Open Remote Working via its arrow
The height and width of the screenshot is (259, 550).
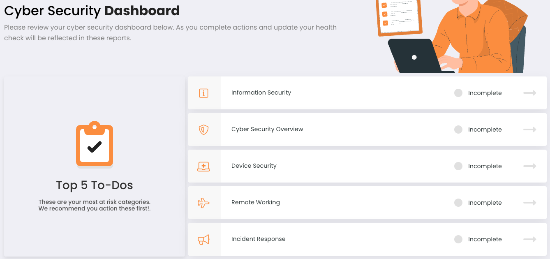[x=530, y=203]
